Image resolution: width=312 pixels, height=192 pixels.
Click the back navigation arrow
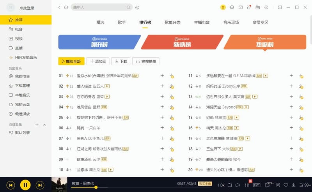[x=59, y=7]
